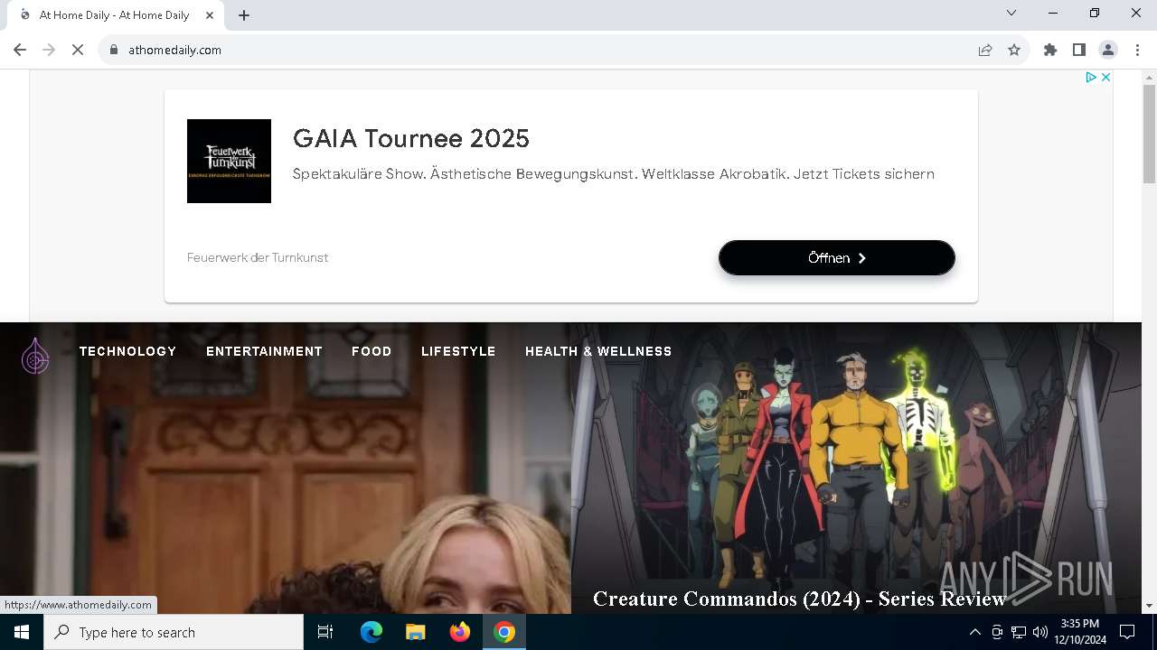Click the Feuerwerk der Turnkunst advertiser text
Screen dimensions: 1157x650
[x=258, y=257]
